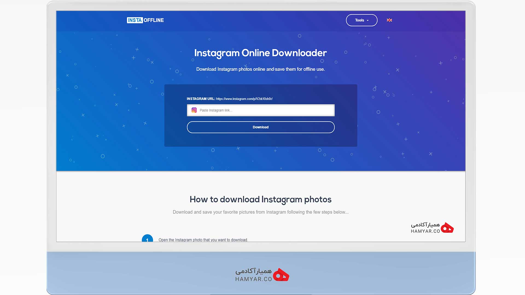Click the UK flag language icon

coord(389,20)
